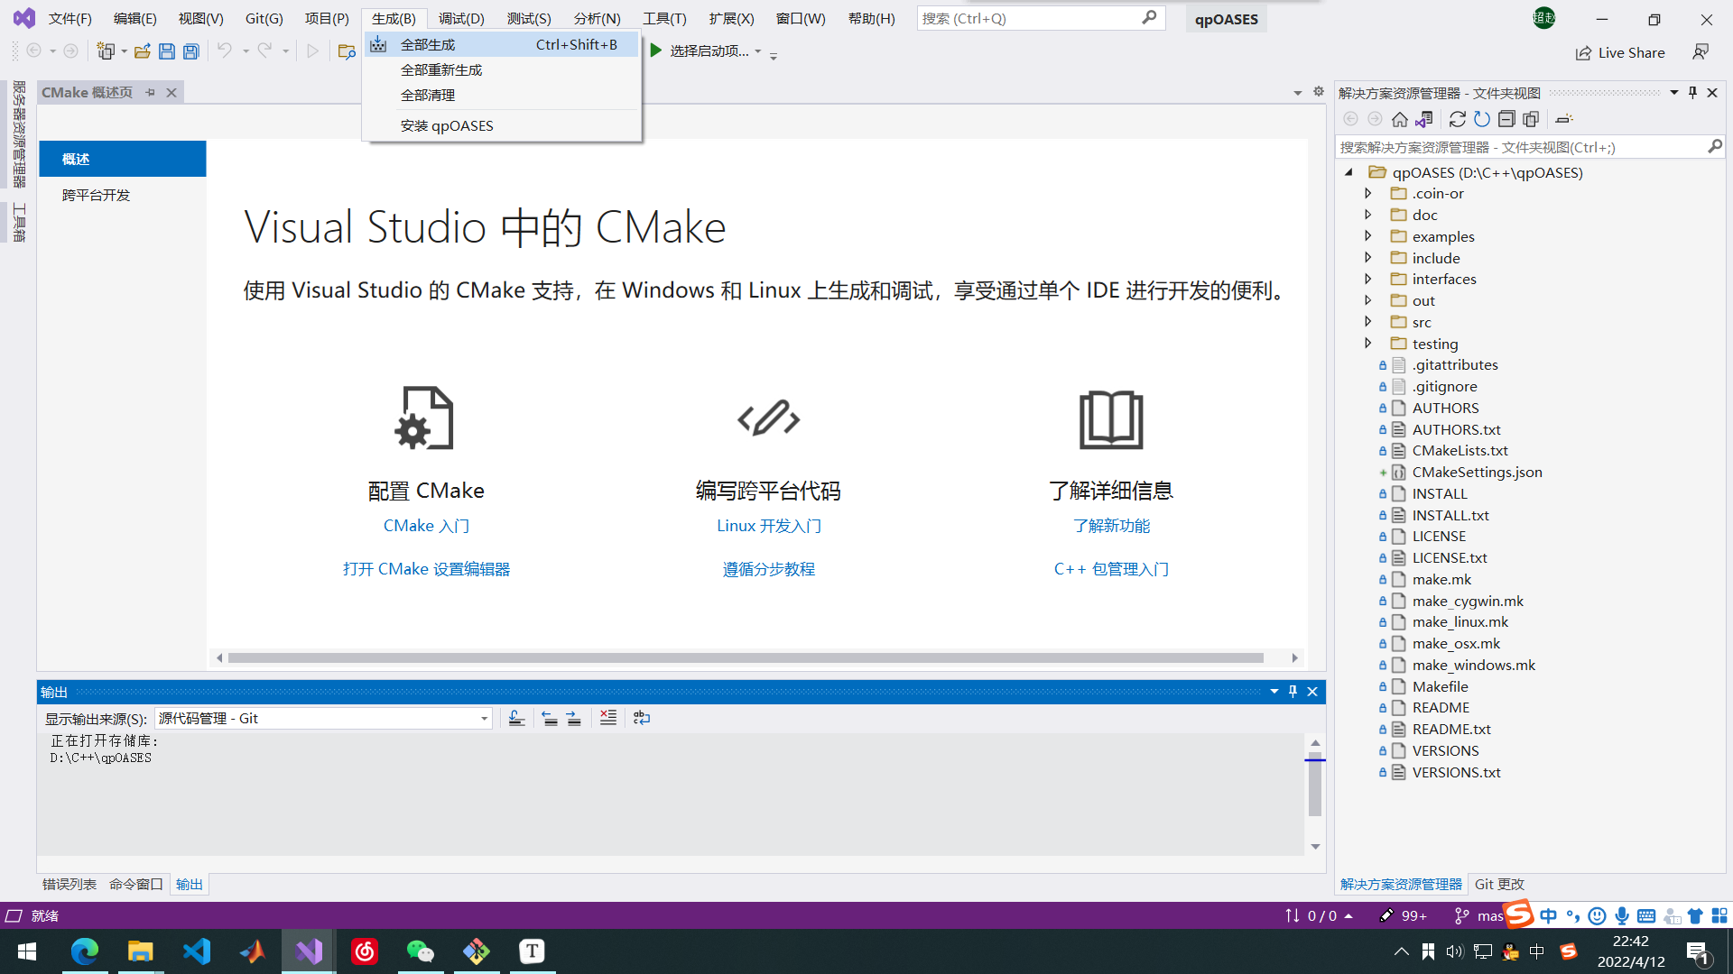
Task: Click the search magnifier in the top search box
Action: [x=1149, y=18]
